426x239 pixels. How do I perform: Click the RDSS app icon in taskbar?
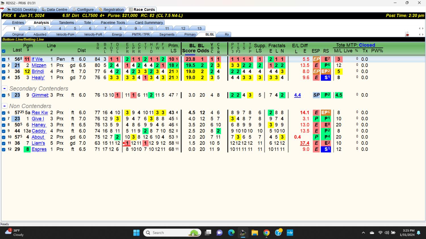(243, 233)
